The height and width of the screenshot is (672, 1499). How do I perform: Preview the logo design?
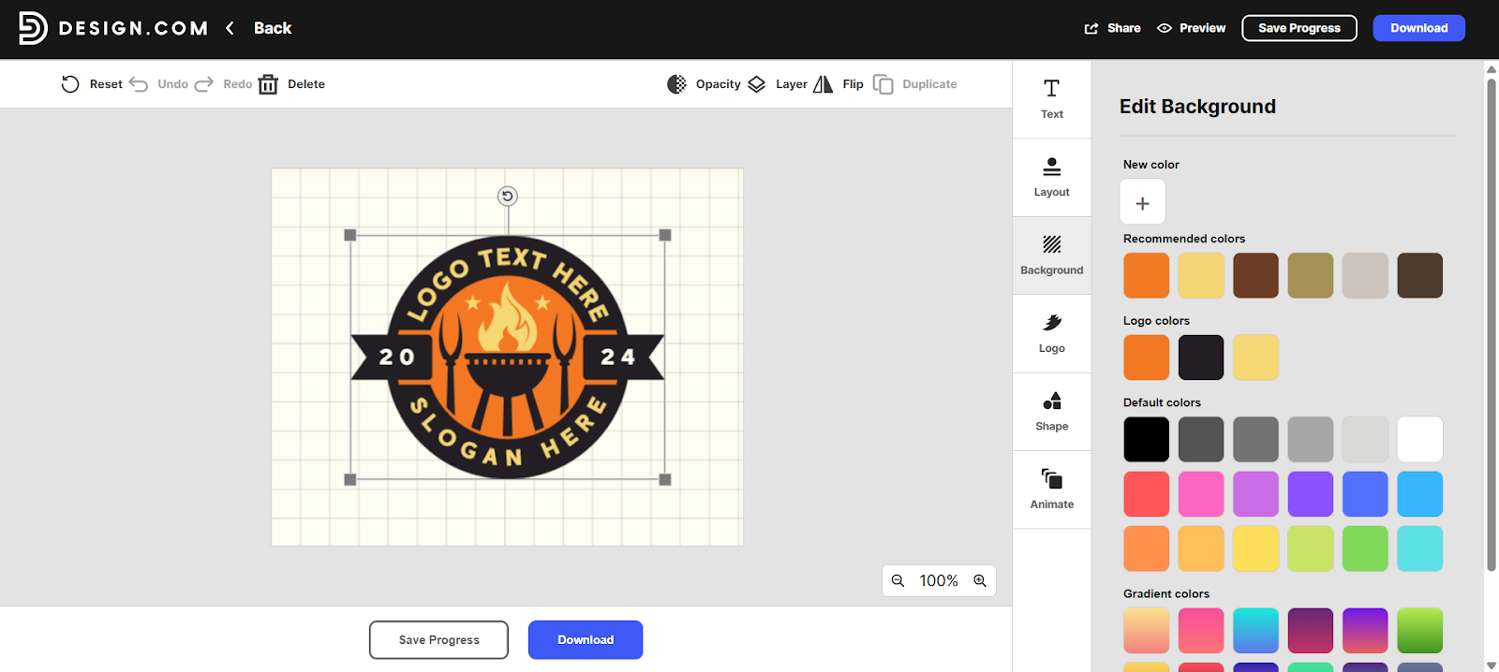coord(1191,28)
